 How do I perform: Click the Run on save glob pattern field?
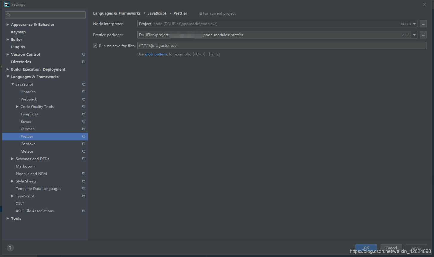[x=282, y=46]
